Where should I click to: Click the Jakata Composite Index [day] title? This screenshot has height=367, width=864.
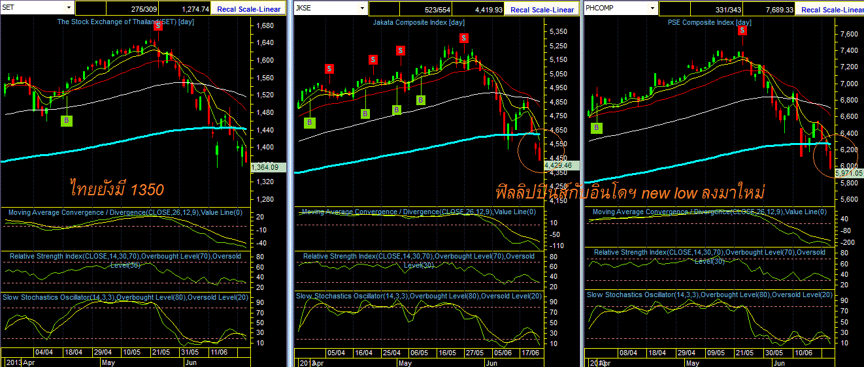coord(418,22)
